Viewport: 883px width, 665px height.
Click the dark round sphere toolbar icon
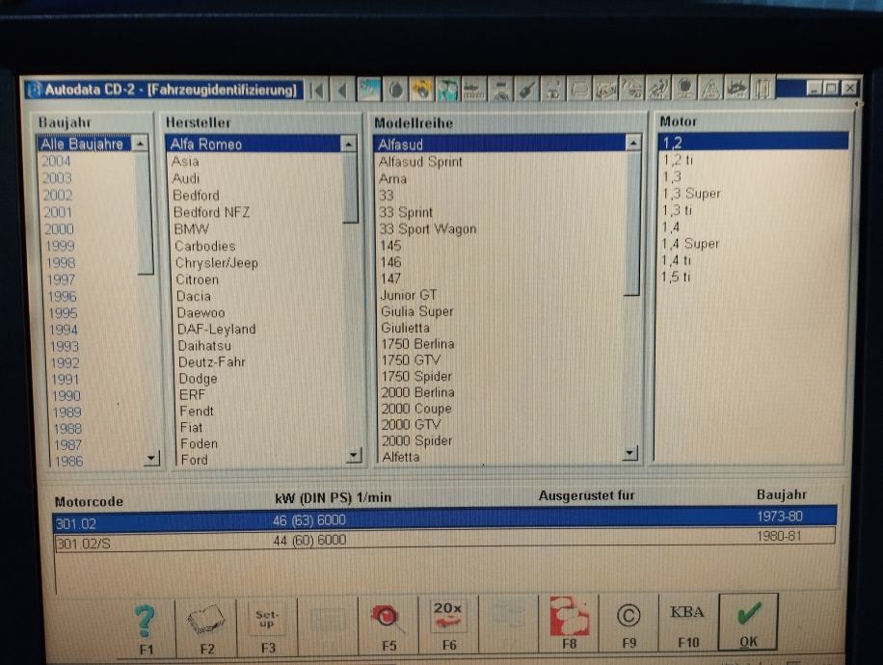click(396, 89)
